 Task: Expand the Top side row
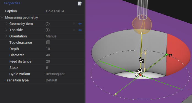click(6, 30)
